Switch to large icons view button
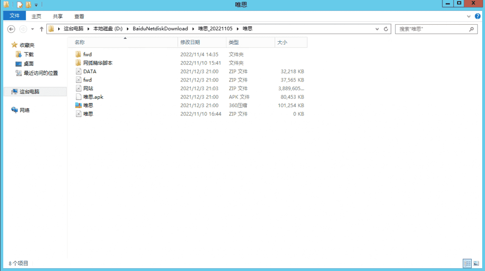 (x=476, y=263)
